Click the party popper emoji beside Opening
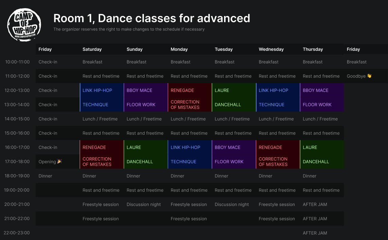The height and width of the screenshot is (240, 388). click(60, 162)
